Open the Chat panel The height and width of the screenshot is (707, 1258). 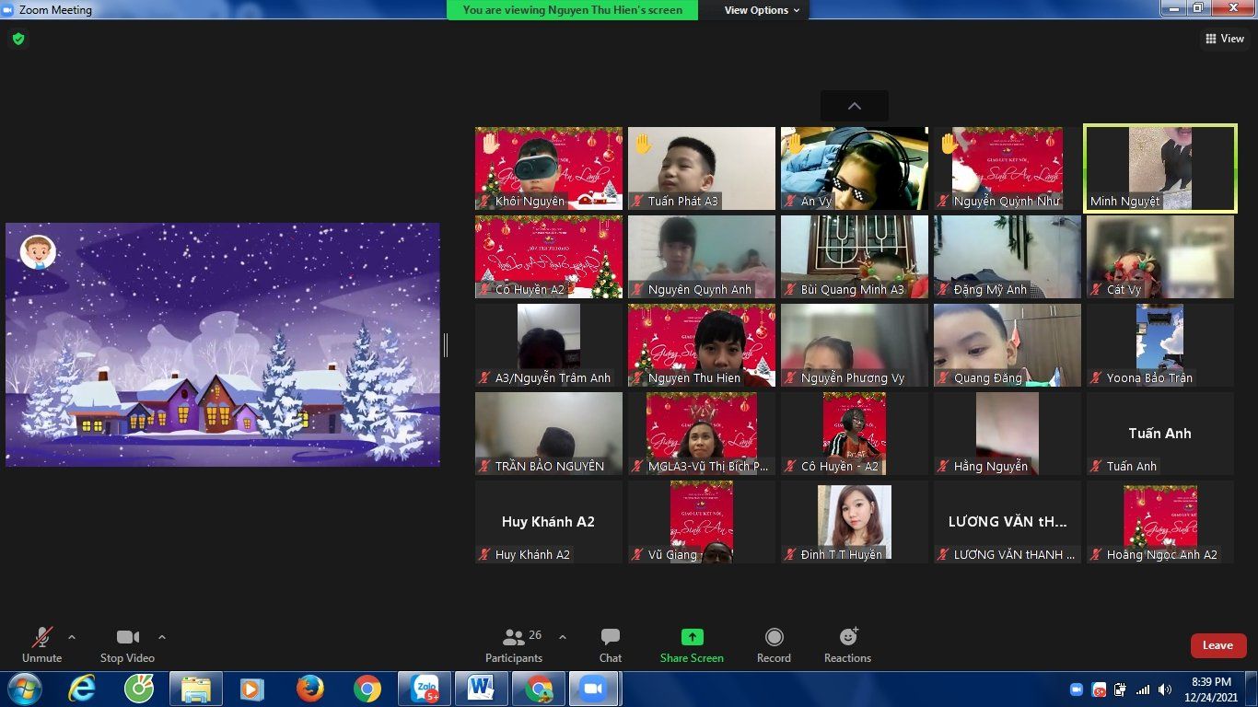[610, 644]
